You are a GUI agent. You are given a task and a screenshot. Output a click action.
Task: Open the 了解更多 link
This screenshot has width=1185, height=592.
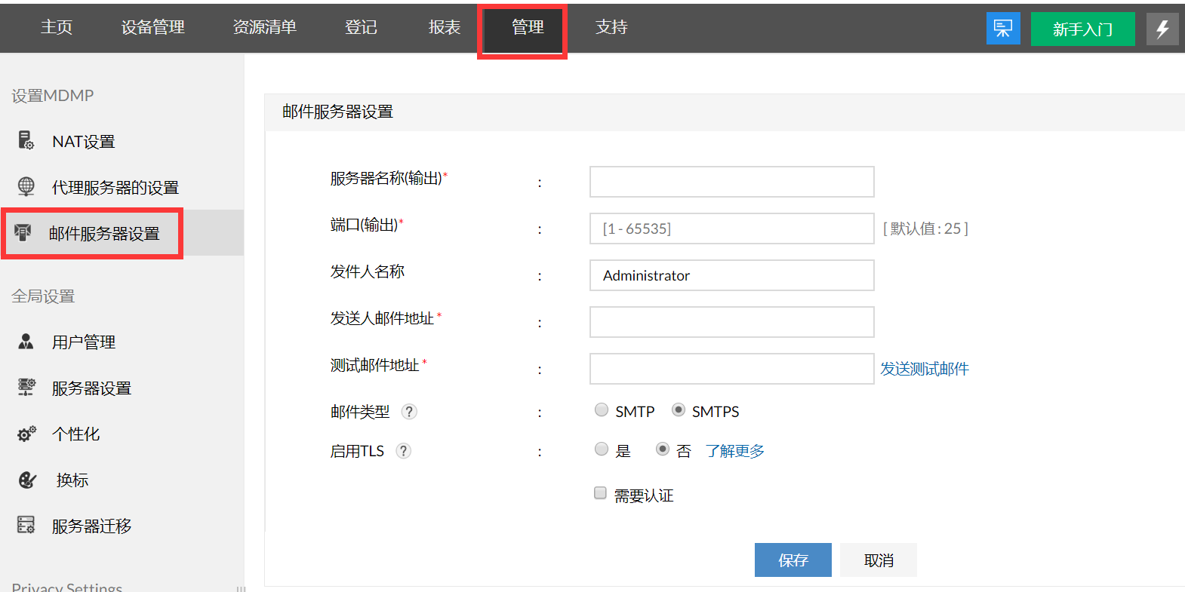(x=735, y=451)
